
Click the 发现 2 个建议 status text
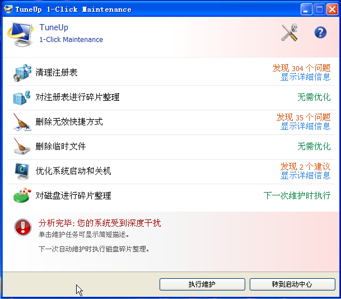[305, 166]
